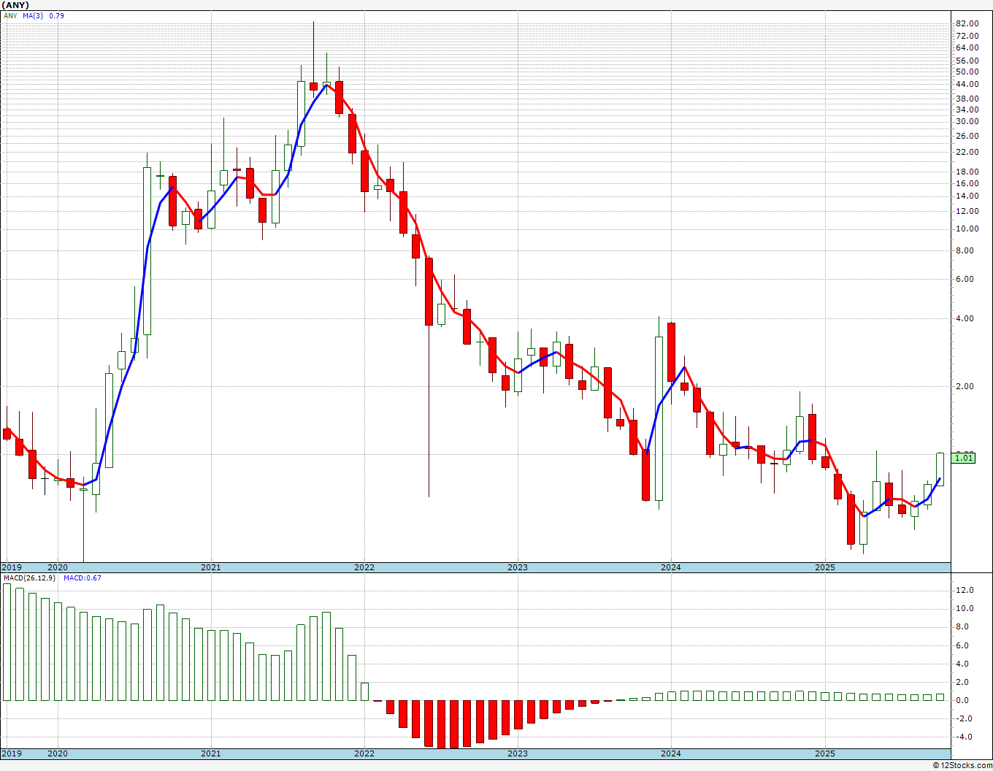Click the 82.00 price axis label

click(x=967, y=24)
